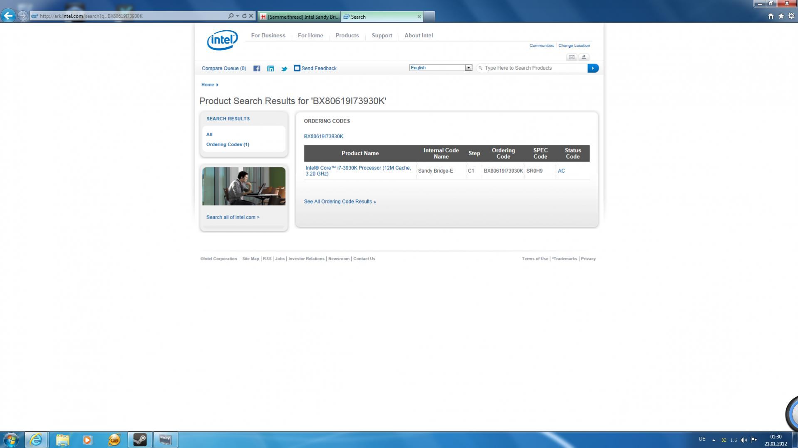Select Ordering Codes (1) filter
Viewport: 798px width, 448px height.
[228, 144]
